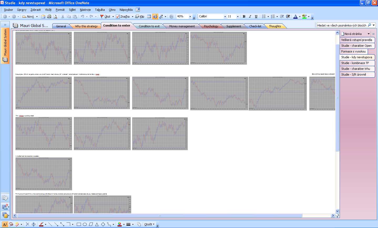Toggle the highlighted full page view button
378x228 pixels.
click(155, 17)
